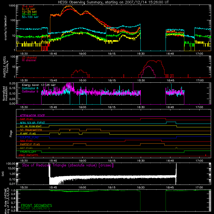Image resolution: width=214 pixels, height=214 pixels.
Task: Click the SAA_FLAG label
Action: (26, 141)
